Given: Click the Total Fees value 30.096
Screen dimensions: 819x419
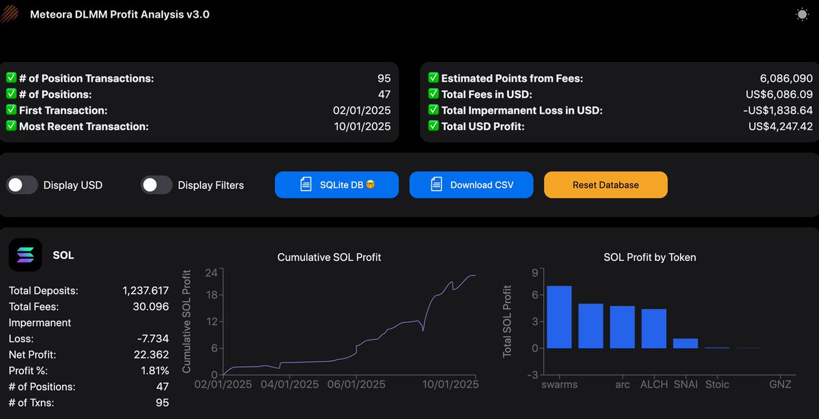Looking at the screenshot, I should 152,307.
